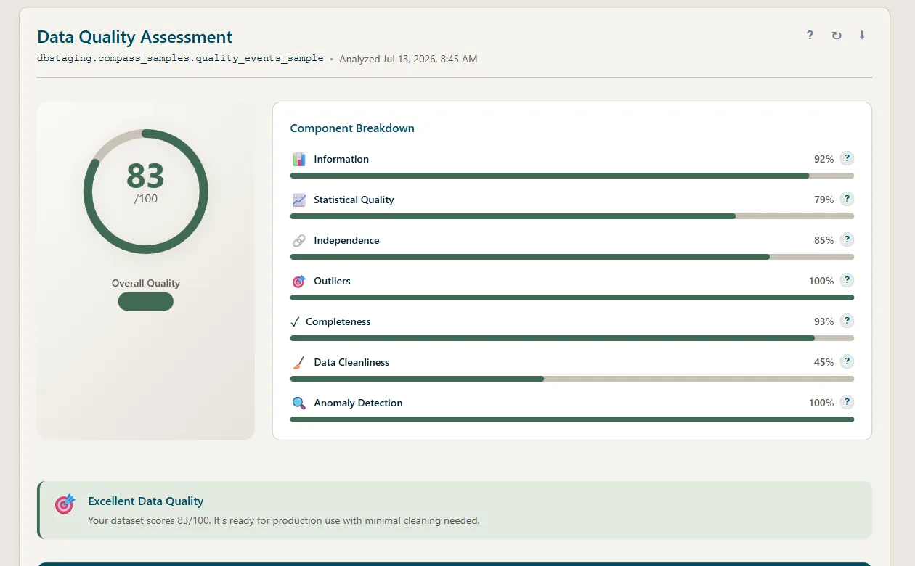Click the Completeness checkmark icon
Viewport: 915px width, 566px height.
click(295, 321)
